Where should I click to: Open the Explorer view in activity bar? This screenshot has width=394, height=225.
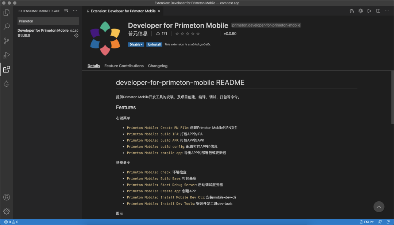tap(7, 13)
